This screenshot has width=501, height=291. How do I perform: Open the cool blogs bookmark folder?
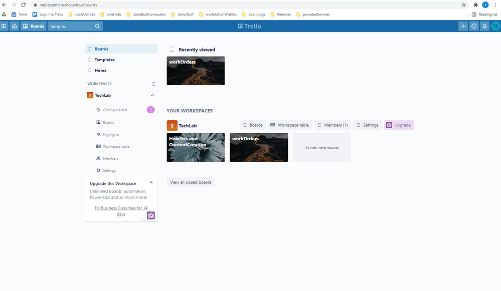(254, 15)
